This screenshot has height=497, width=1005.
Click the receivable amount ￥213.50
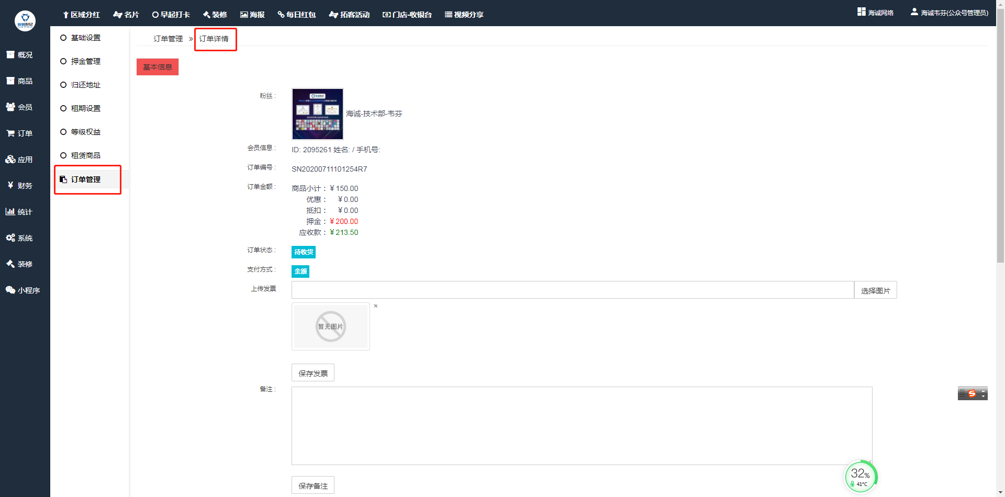tap(344, 232)
